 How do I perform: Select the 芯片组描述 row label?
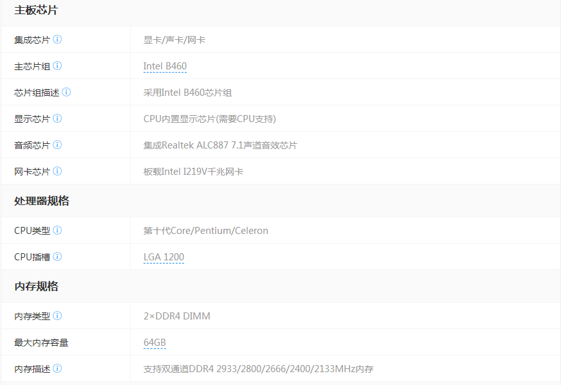37,93
